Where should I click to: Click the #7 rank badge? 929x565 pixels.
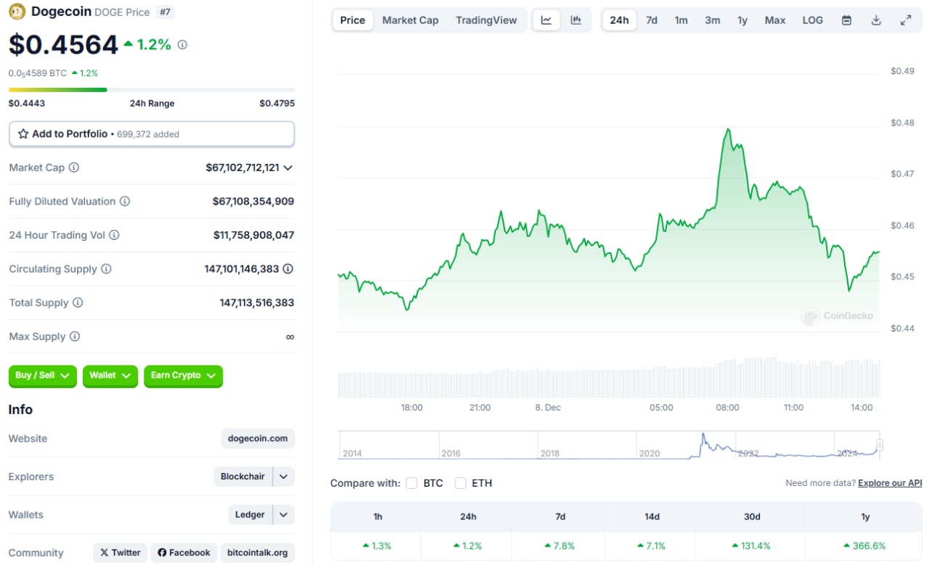165,12
